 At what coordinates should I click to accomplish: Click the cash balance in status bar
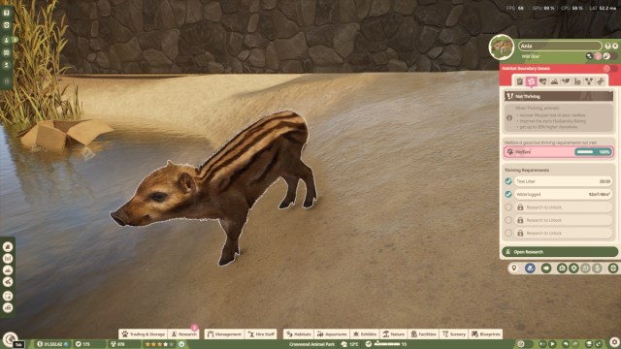point(52,344)
